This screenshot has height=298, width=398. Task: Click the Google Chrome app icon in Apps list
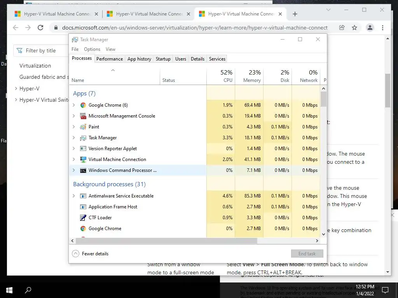click(83, 105)
